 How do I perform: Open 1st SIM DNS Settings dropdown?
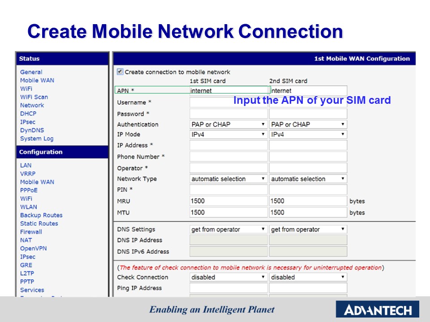228,229
